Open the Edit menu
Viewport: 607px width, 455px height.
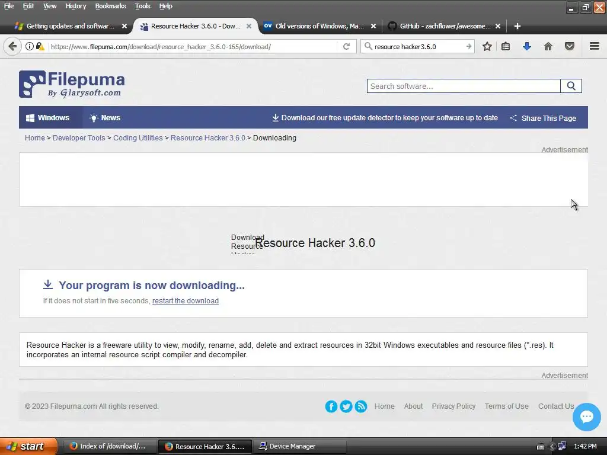[28, 6]
